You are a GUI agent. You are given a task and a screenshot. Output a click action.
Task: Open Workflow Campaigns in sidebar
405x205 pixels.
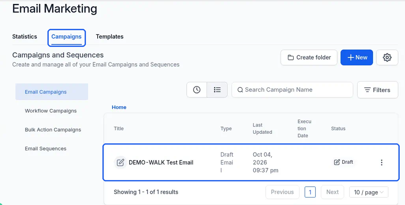[x=51, y=111]
